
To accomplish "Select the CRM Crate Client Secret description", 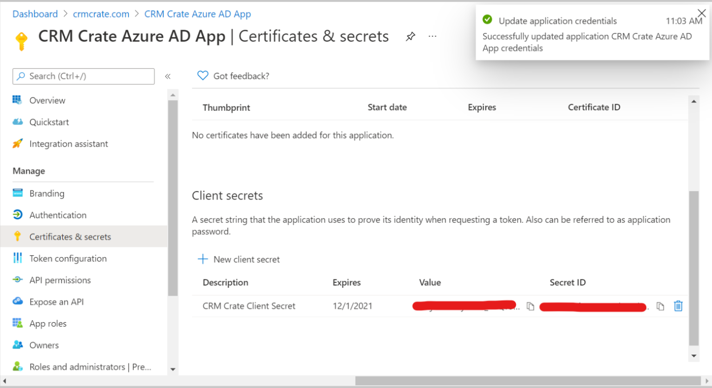I will [x=249, y=306].
